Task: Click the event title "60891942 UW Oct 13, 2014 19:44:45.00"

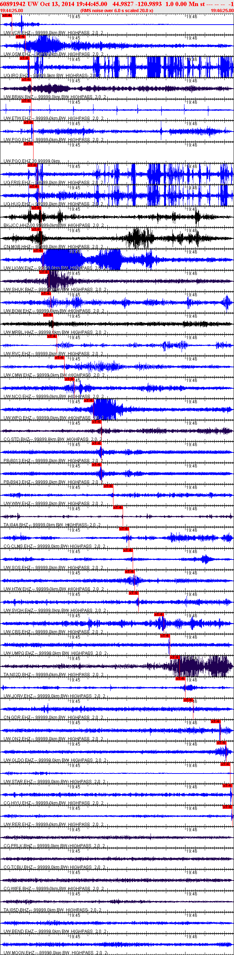Action: pos(54,4)
